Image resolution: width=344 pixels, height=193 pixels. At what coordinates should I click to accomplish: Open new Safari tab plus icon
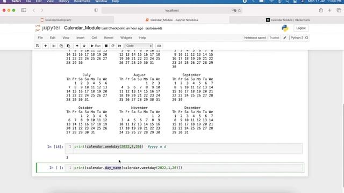click(x=329, y=10)
